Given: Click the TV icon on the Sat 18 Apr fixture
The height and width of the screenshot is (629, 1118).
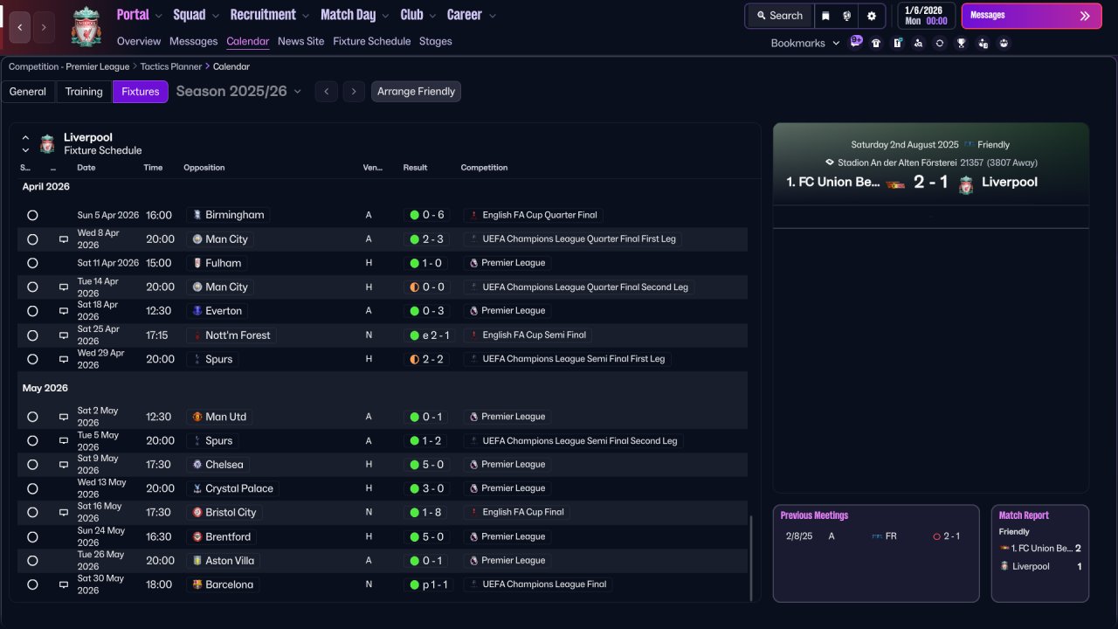Looking at the screenshot, I should click(64, 311).
